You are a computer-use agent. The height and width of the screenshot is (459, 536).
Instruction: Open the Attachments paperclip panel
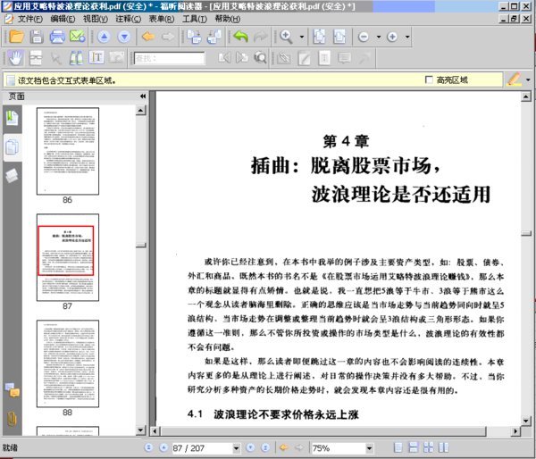pyautogui.click(x=12, y=418)
